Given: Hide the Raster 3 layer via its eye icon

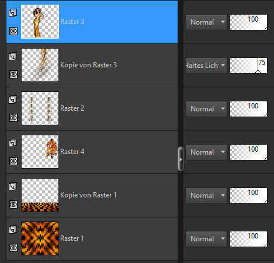Looking at the screenshot, I should 13,31.
